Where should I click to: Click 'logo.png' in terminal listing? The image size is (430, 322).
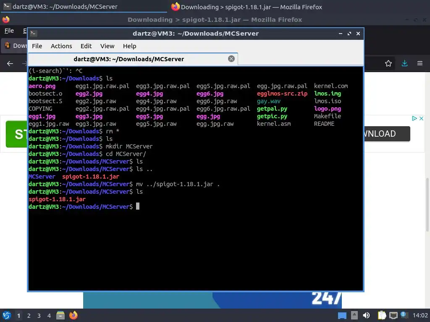click(x=328, y=109)
